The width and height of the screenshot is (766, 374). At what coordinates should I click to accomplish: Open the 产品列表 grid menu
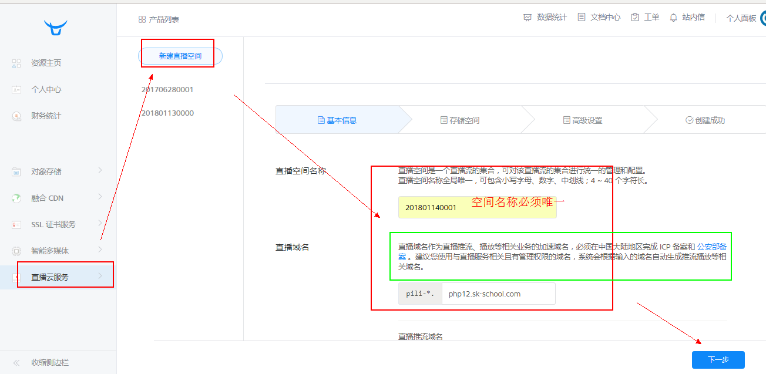(159, 19)
